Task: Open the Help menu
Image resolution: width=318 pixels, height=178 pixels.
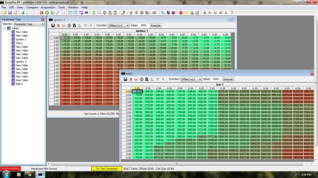Action: pyautogui.click(x=84, y=7)
